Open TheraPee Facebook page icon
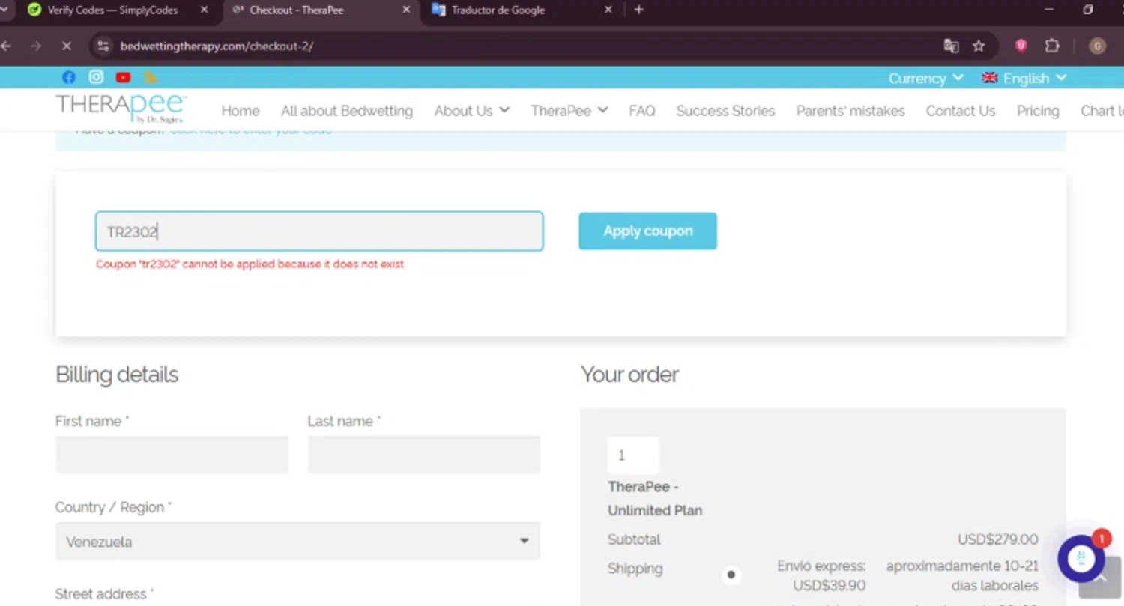 point(68,77)
